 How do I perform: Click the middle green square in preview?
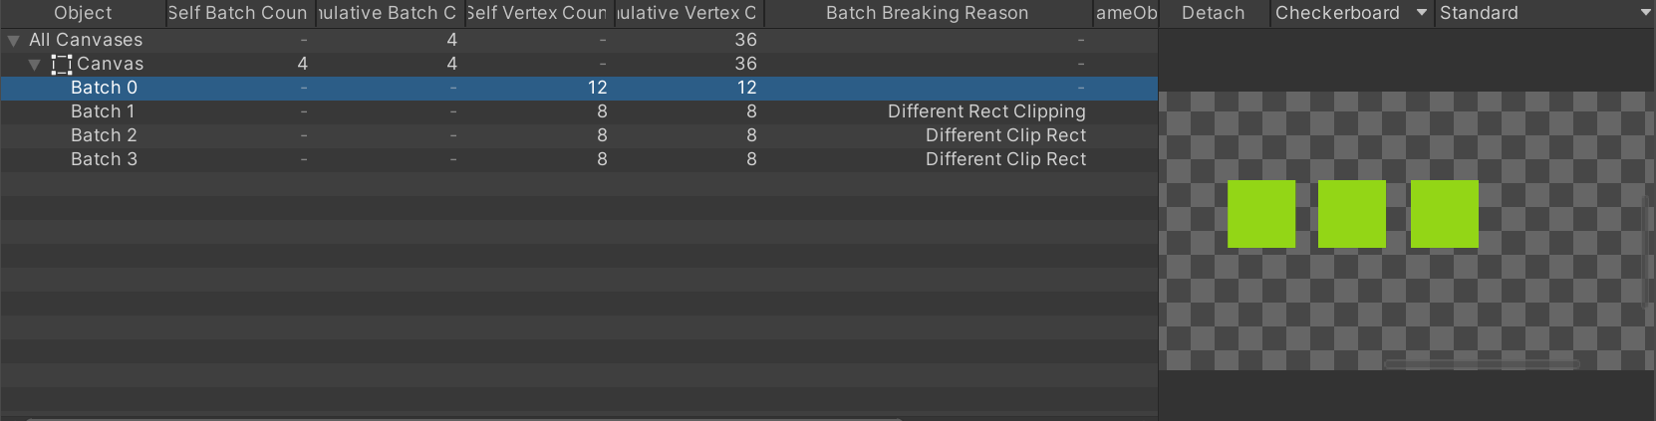point(1352,214)
